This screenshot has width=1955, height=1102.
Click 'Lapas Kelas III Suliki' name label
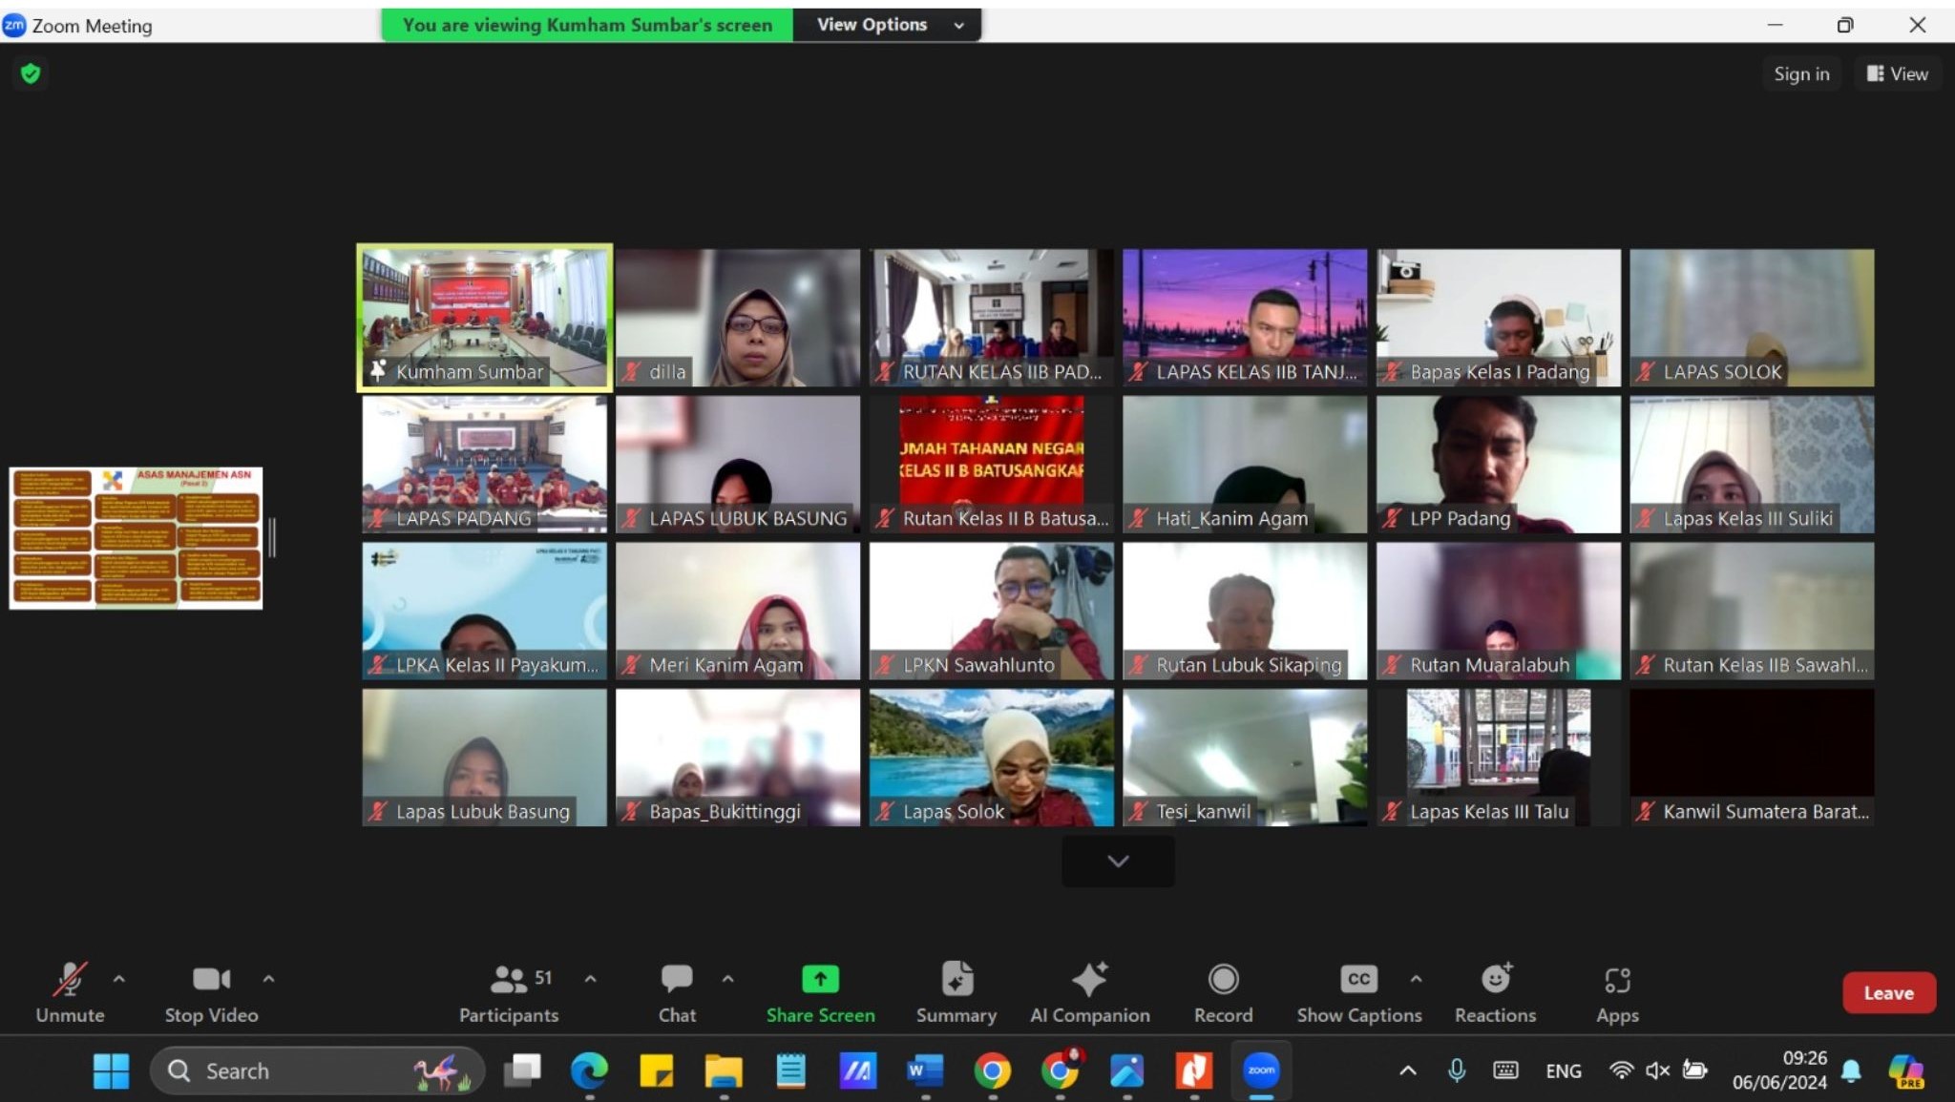(x=1748, y=519)
